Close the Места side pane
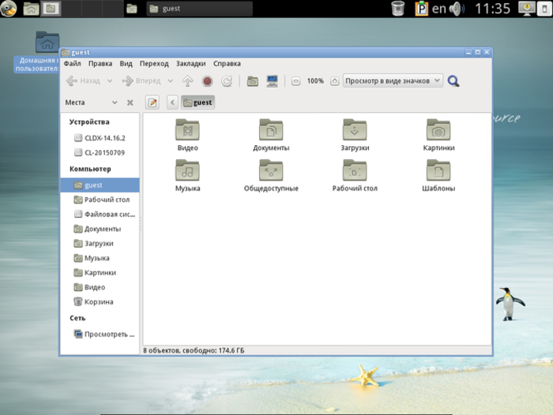This screenshot has height=415, width=553. pyautogui.click(x=130, y=103)
